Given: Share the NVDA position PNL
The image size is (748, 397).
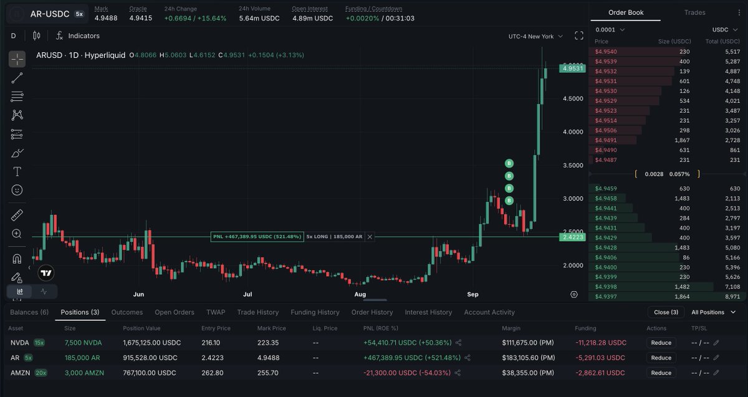Looking at the screenshot, I should (459, 343).
